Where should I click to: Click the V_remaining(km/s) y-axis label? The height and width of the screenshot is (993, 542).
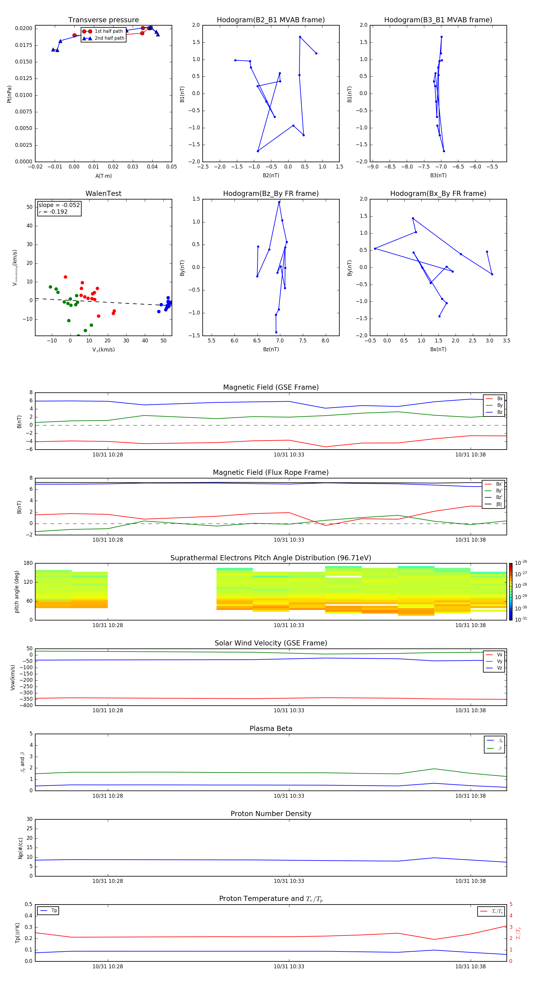15,268
